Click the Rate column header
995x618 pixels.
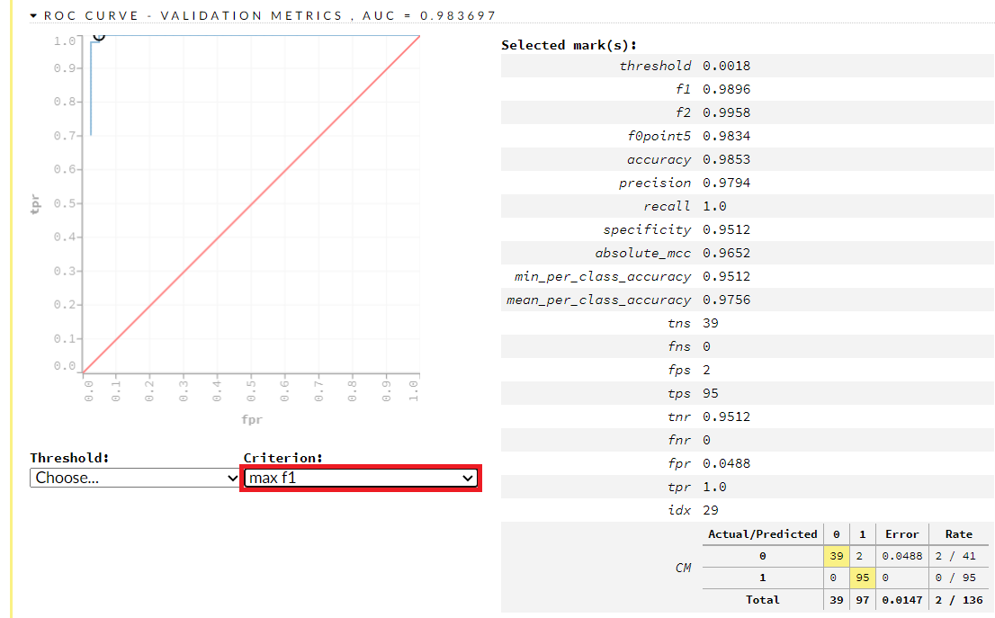tap(958, 533)
